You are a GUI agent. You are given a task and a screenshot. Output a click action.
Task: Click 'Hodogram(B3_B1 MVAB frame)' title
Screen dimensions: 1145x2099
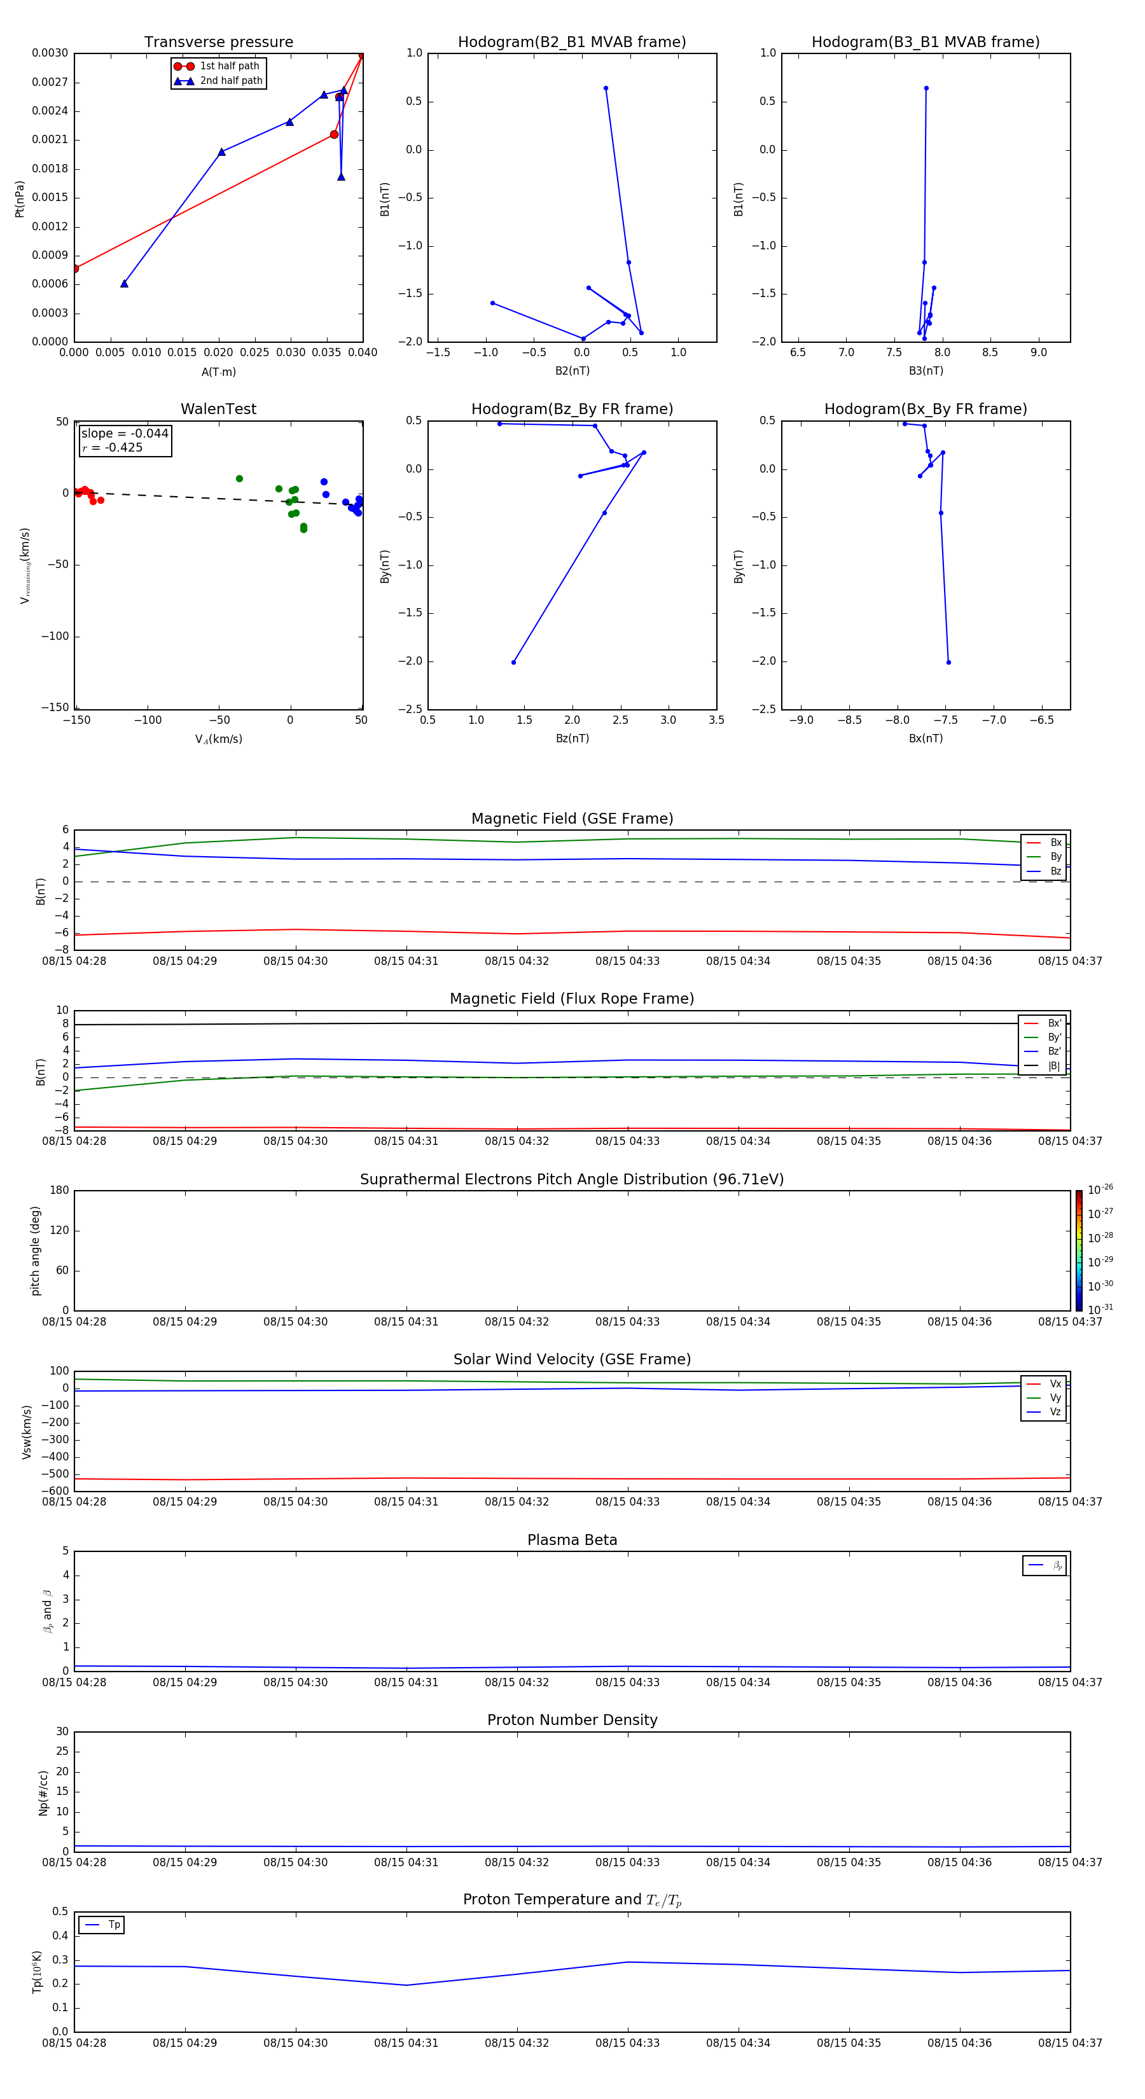click(926, 43)
